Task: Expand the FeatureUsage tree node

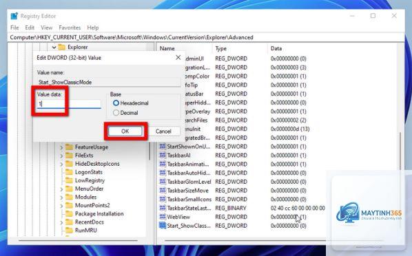Action: (x=61, y=147)
